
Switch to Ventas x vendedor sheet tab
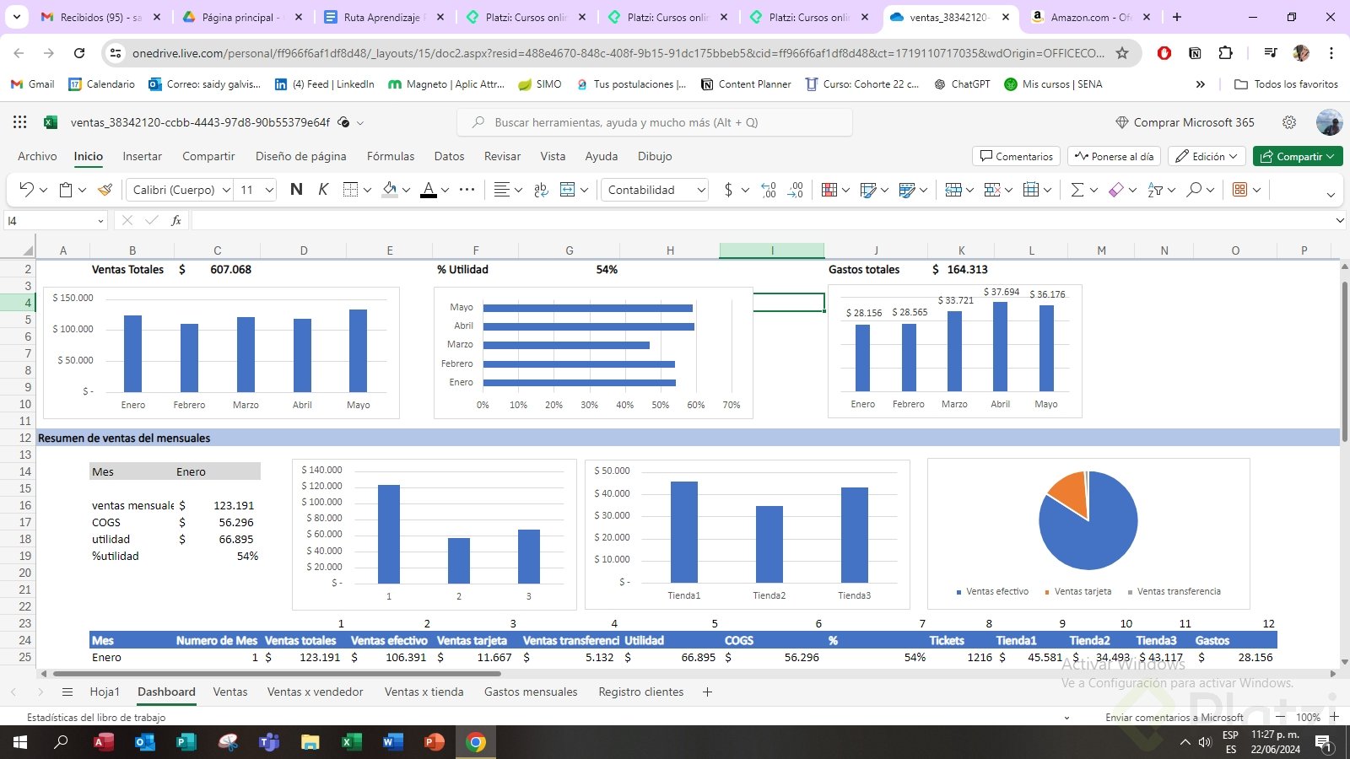click(315, 692)
